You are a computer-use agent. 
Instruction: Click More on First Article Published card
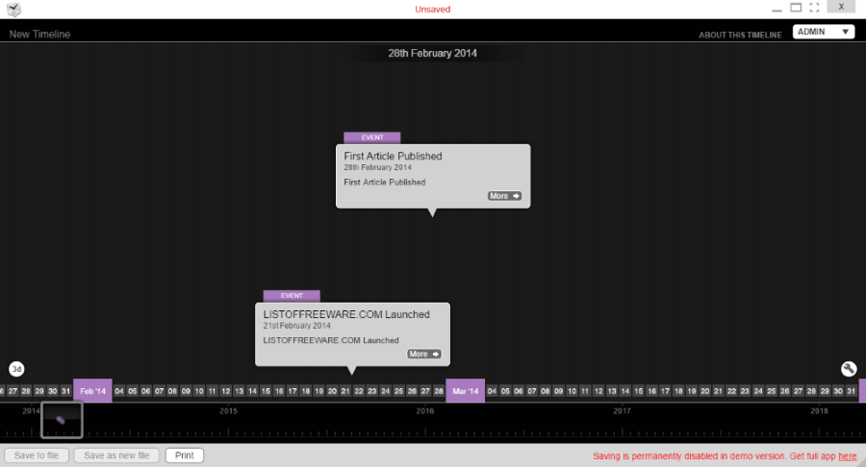504,196
